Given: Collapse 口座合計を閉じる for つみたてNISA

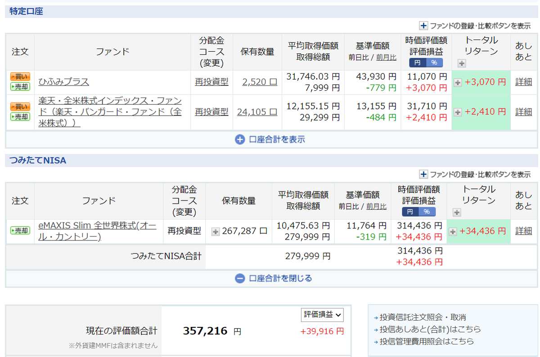Looking at the screenshot, I should click(273, 278).
